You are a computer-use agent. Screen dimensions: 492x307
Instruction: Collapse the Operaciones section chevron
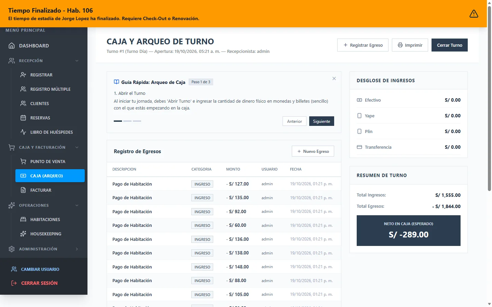tap(77, 205)
